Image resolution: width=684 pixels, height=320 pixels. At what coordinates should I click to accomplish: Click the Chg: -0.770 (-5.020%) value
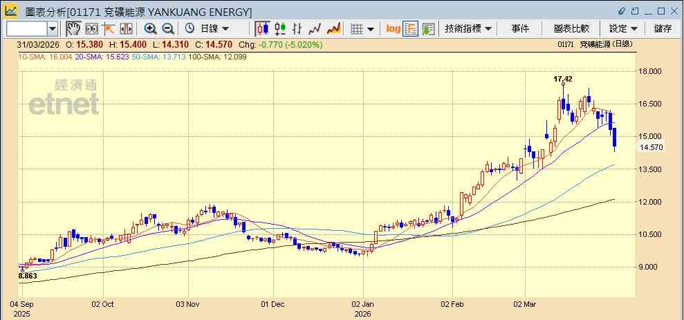(281, 44)
